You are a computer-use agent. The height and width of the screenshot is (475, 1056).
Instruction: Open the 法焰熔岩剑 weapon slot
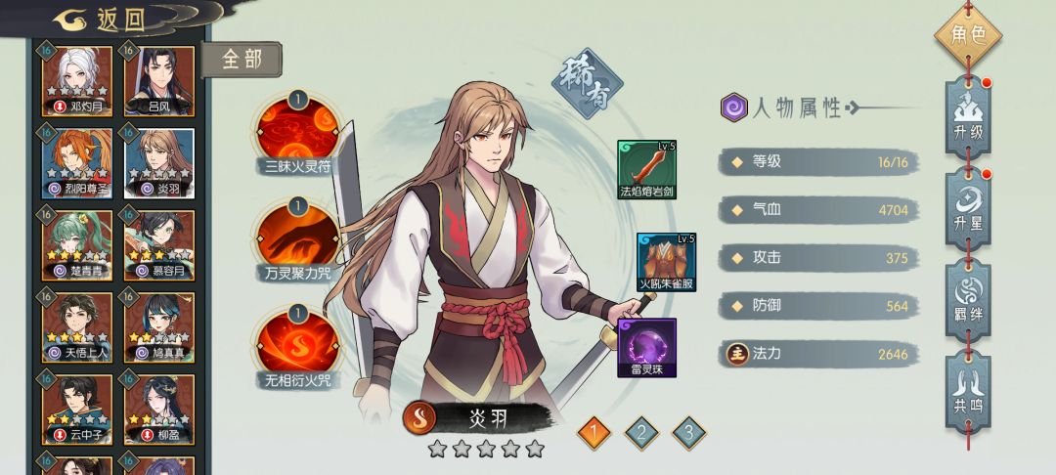[646, 169]
